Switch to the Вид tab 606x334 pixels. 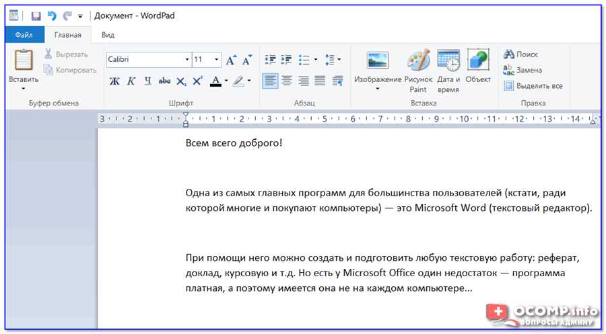click(x=108, y=35)
